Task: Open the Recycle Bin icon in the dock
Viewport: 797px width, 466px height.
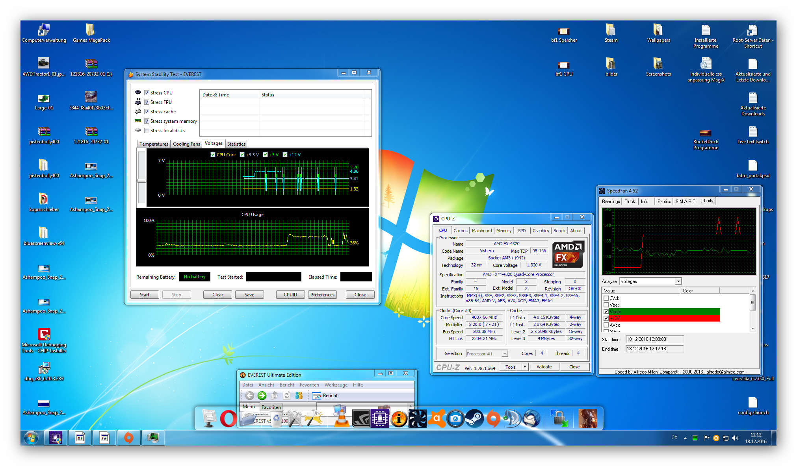Action: (x=276, y=420)
